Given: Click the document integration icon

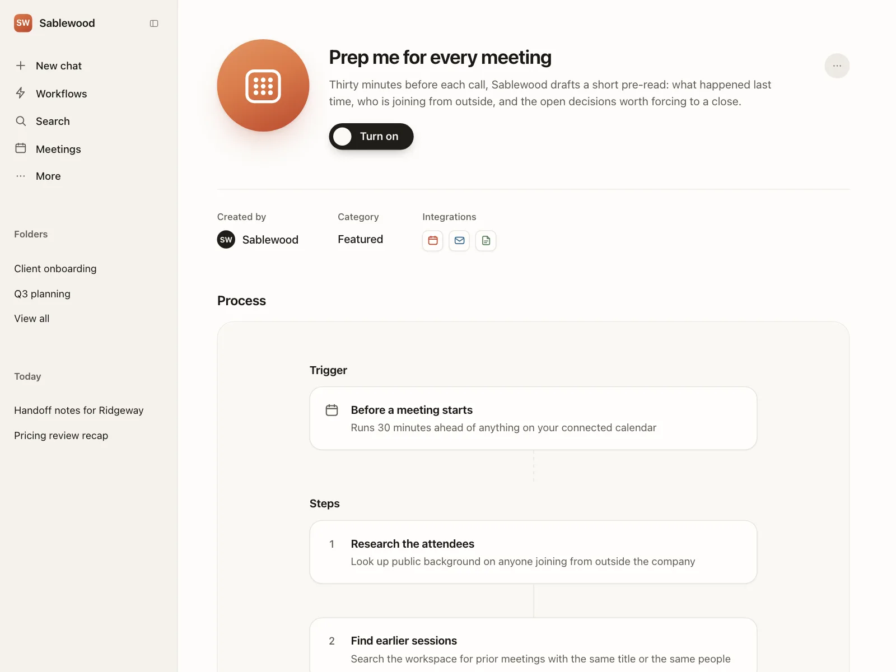Looking at the screenshot, I should [x=486, y=241].
